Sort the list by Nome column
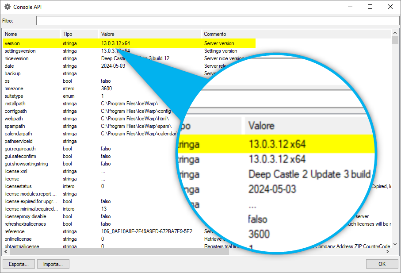The height and width of the screenshot is (273, 401). pos(31,34)
